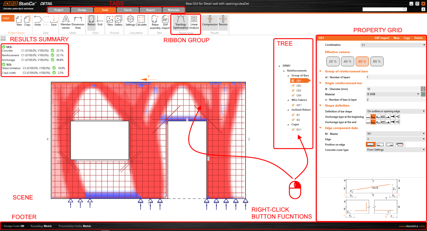
Task: Select 80% effective volume
Action: pyautogui.click(x=377, y=62)
